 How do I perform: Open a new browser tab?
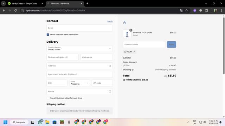[x=87, y=3]
